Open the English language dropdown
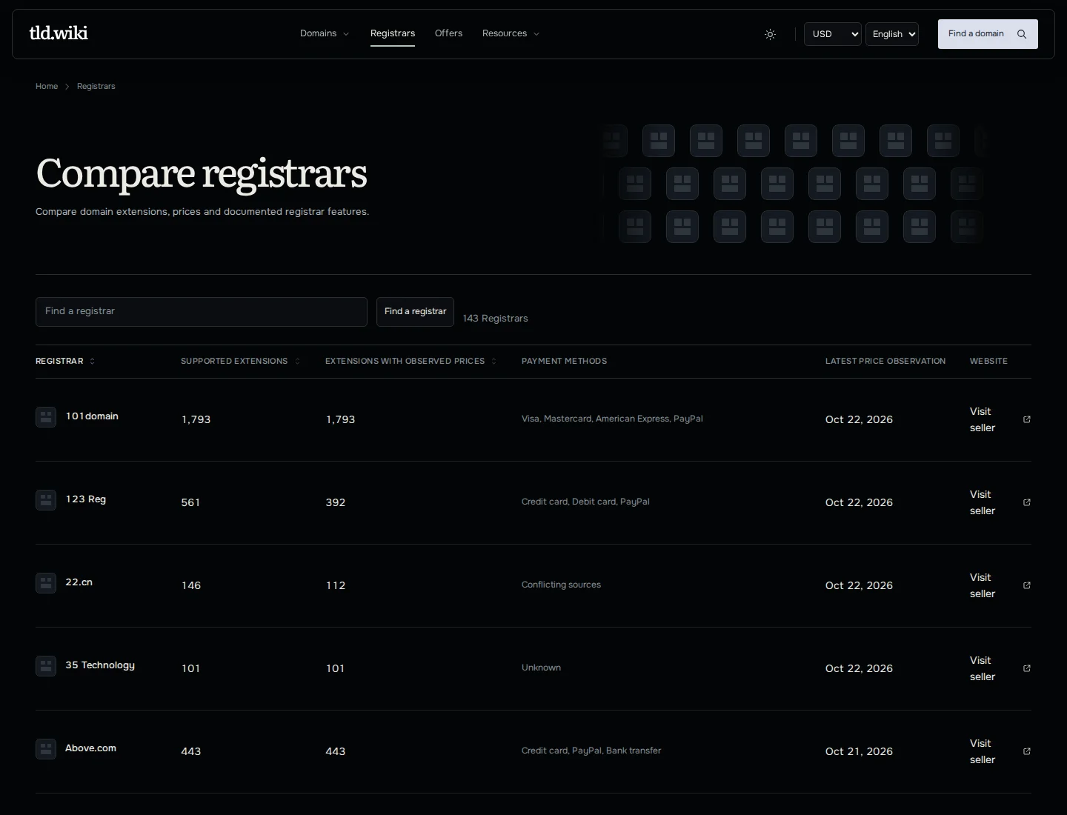The width and height of the screenshot is (1067, 815). (x=892, y=34)
